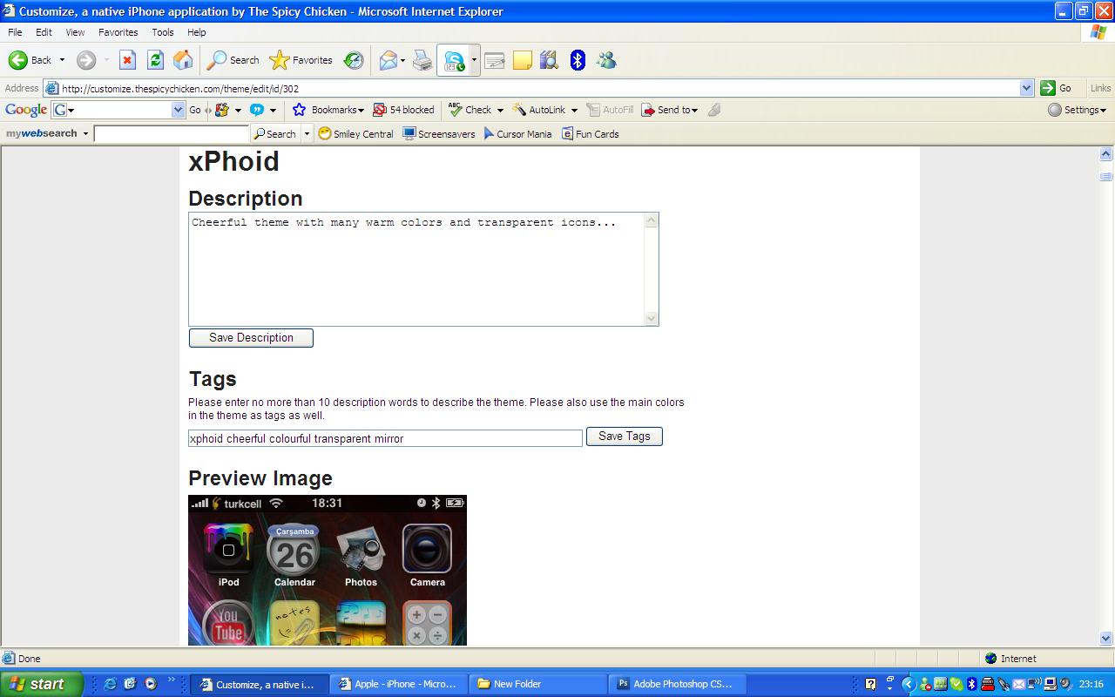Click the highlighter pen icon in Google toolbar
This screenshot has width=1115, height=697.
(x=713, y=110)
